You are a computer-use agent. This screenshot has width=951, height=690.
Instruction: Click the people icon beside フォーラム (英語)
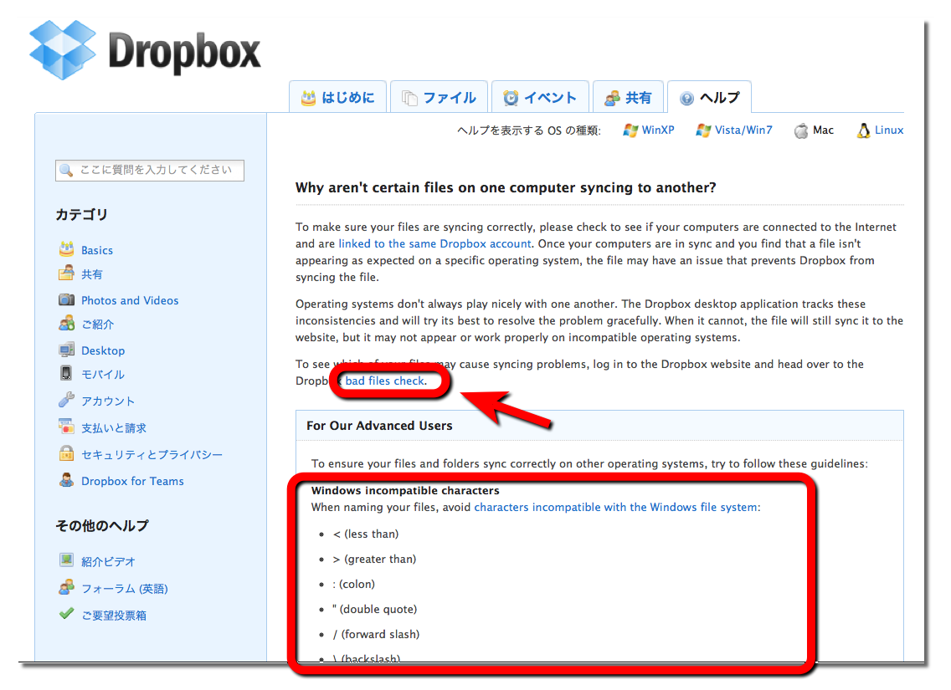click(66, 587)
